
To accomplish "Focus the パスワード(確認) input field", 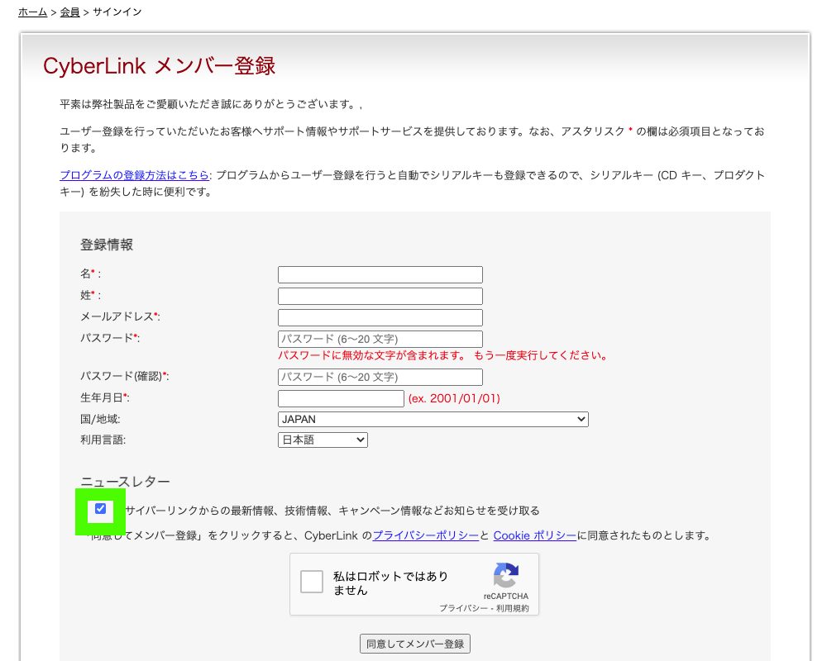I will click(x=380, y=377).
